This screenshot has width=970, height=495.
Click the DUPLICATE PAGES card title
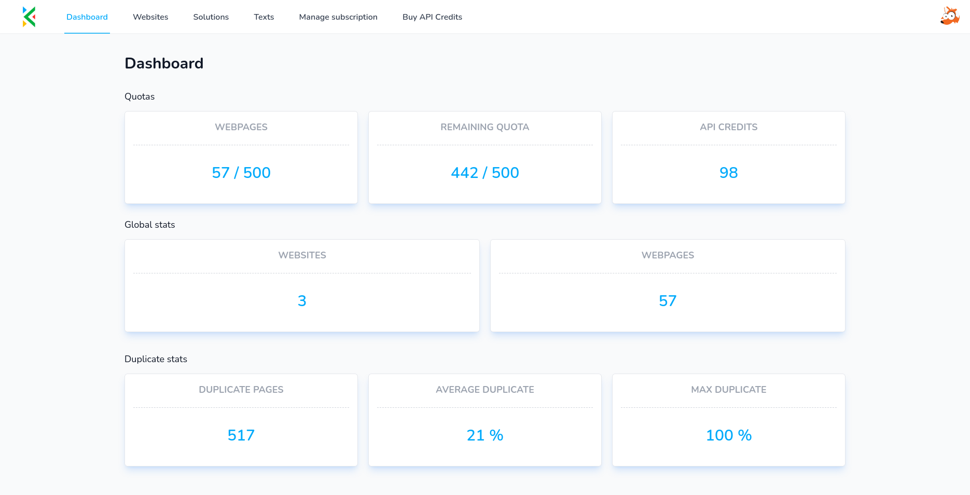(241, 390)
